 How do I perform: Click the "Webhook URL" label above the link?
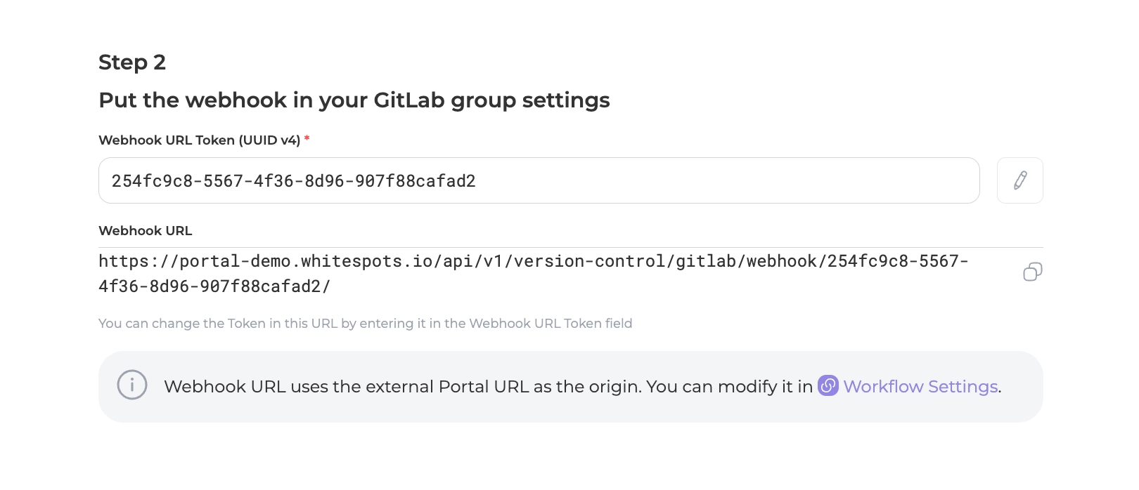coord(145,231)
